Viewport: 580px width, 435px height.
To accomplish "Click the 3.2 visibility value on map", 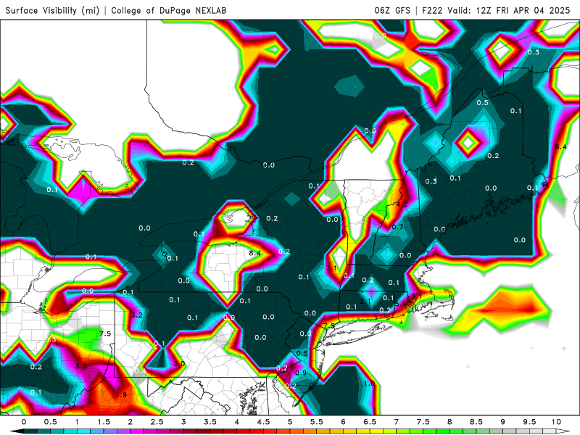I will click(x=137, y=315).
